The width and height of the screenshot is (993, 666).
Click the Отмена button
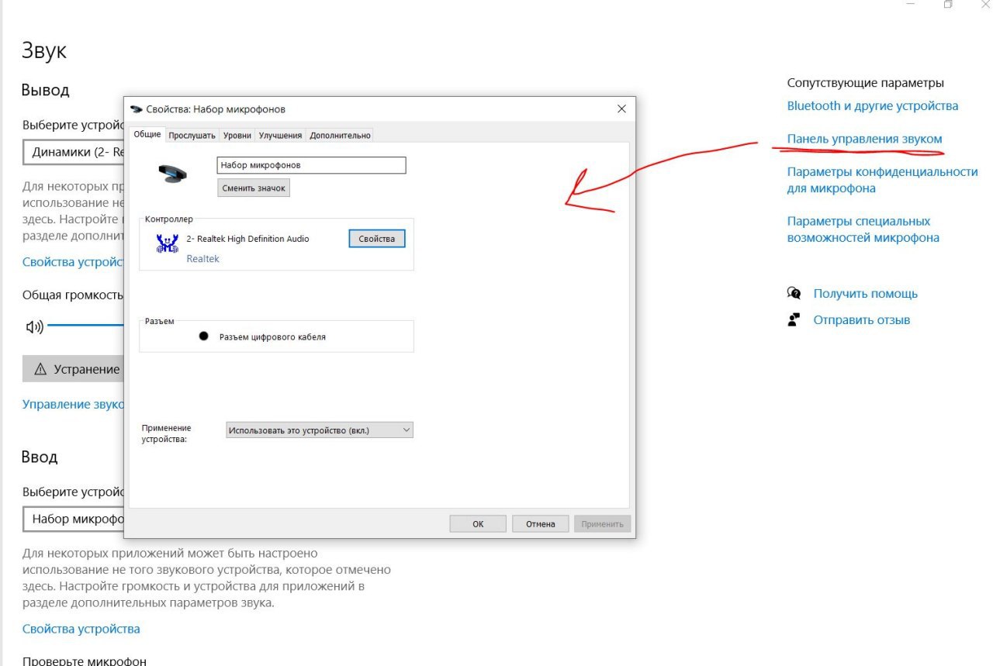(x=541, y=524)
